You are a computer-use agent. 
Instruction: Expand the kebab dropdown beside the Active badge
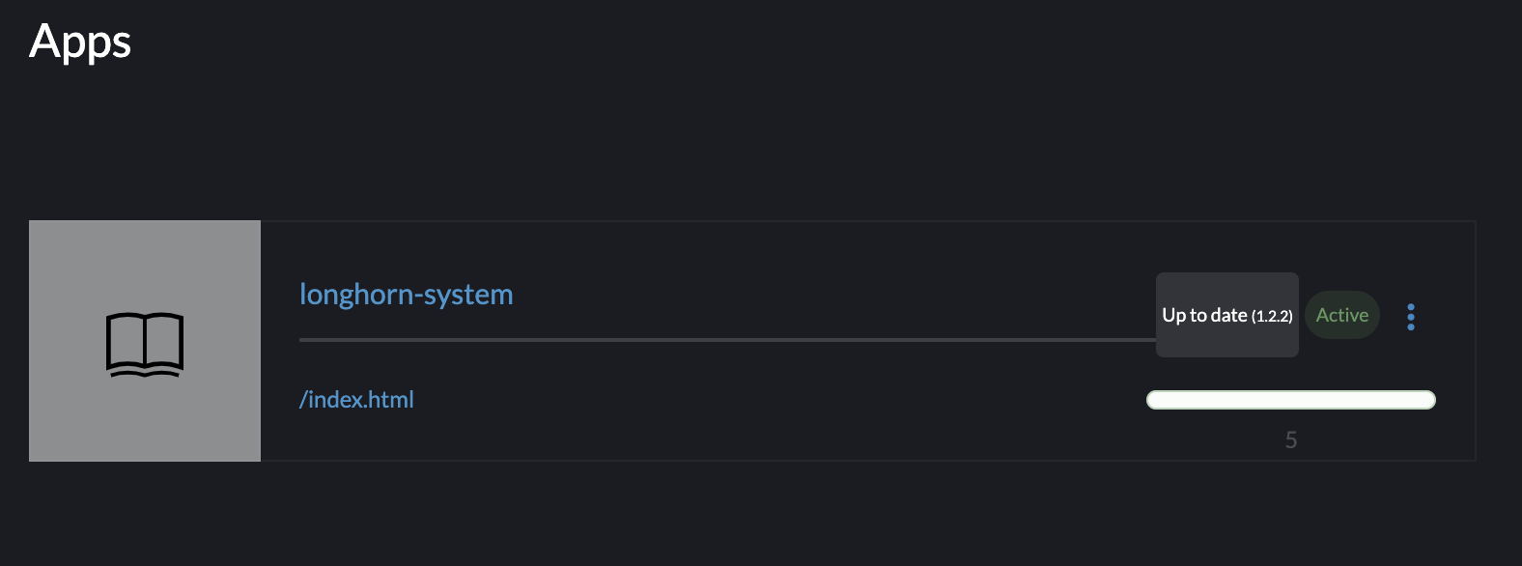click(x=1411, y=317)
